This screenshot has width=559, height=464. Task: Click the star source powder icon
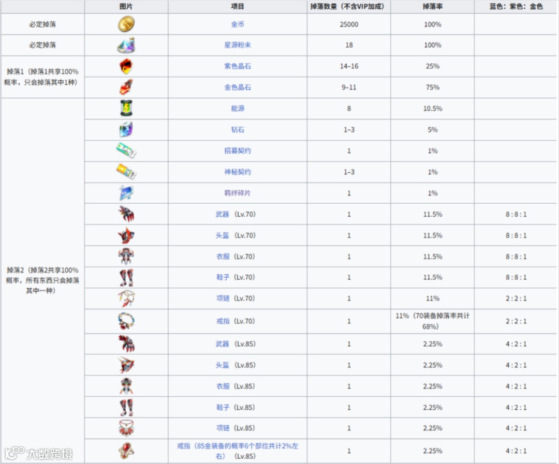(x=126, y=45)
